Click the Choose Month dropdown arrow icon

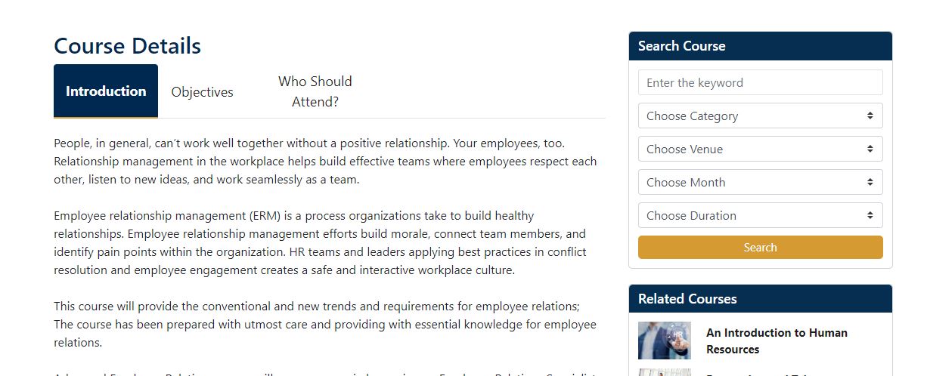coord(870,182)
